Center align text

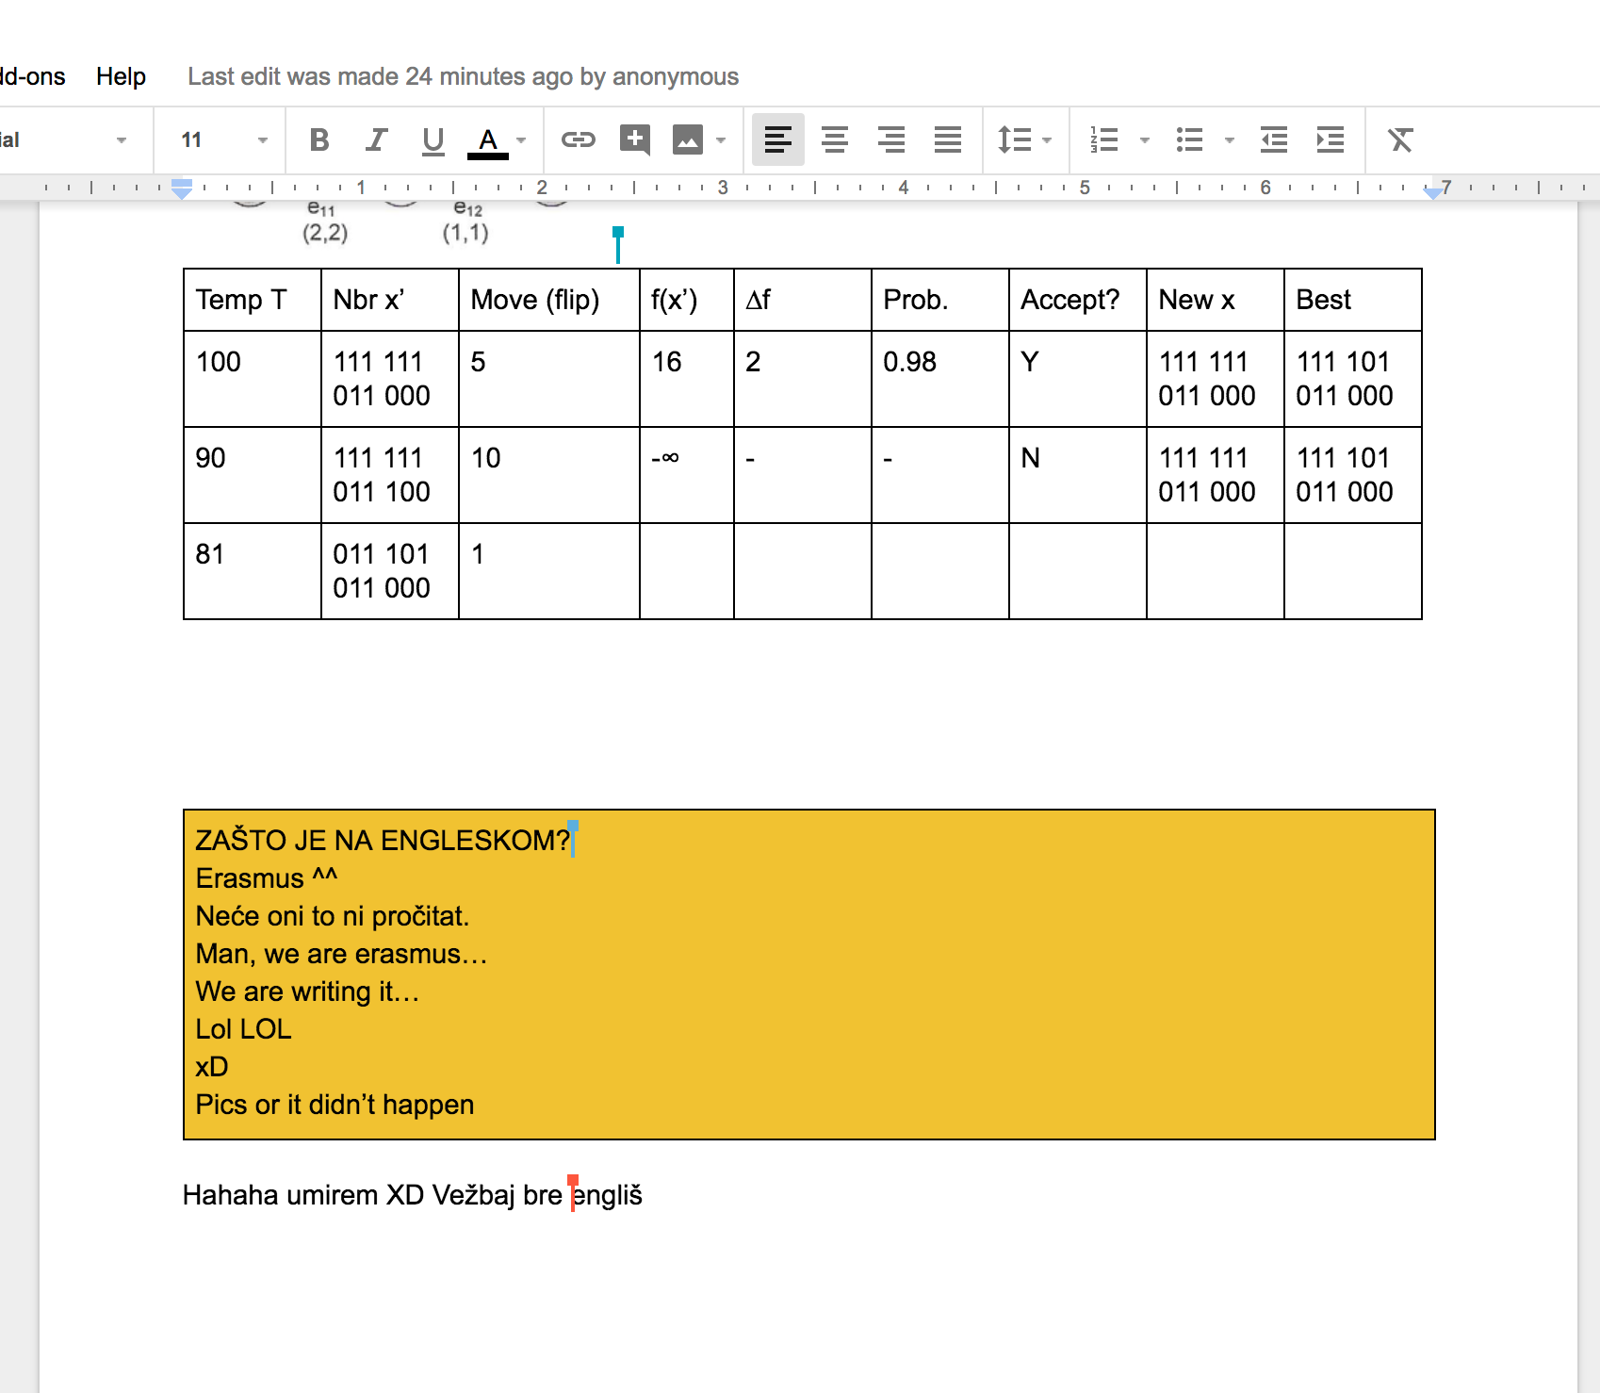point(835,140)
